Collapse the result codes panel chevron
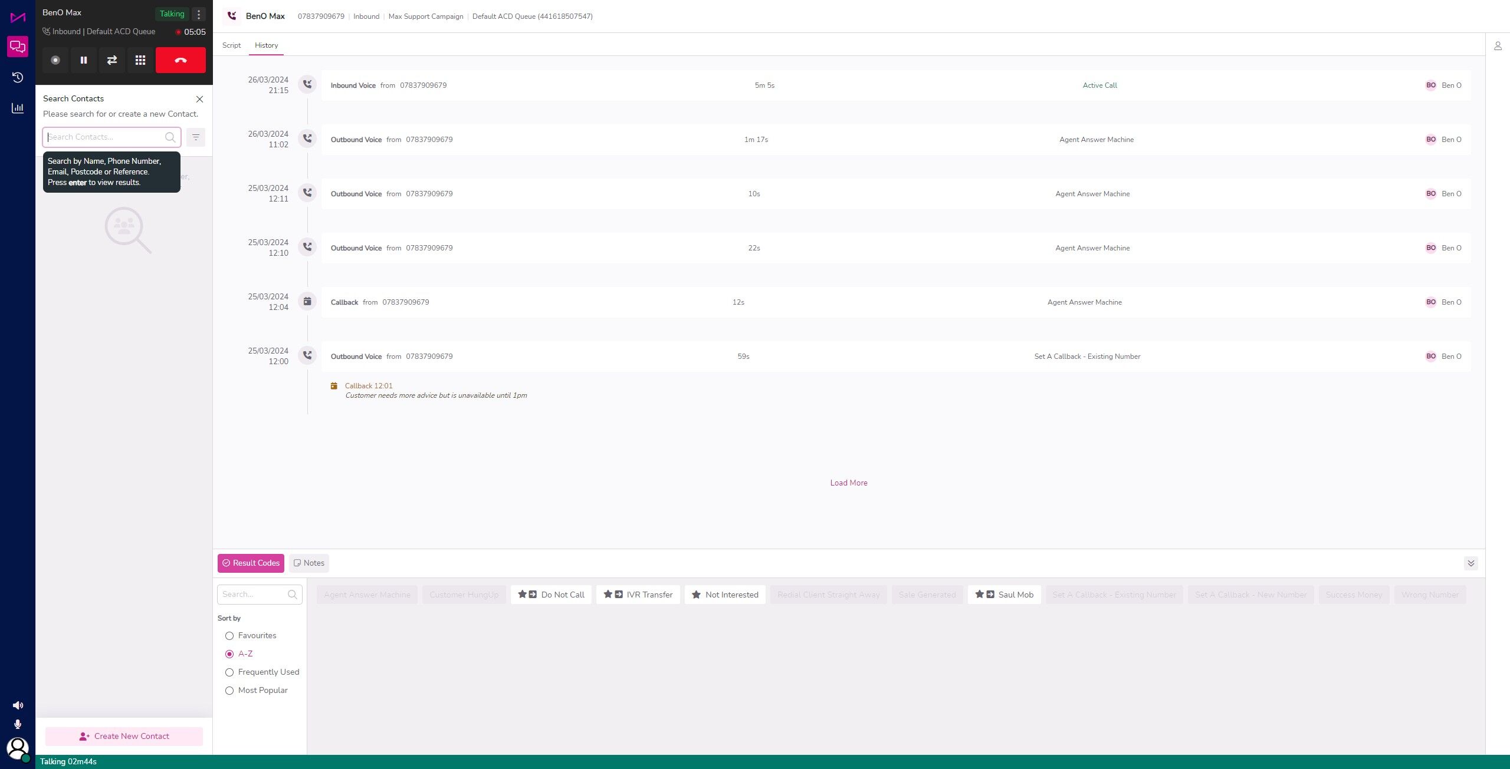Image resolution: width=1510 pixels, height=769 pixels. point(1470,563)
